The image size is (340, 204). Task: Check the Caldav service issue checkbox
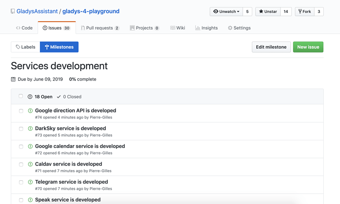pyautogui.click(x=21, y=164)
